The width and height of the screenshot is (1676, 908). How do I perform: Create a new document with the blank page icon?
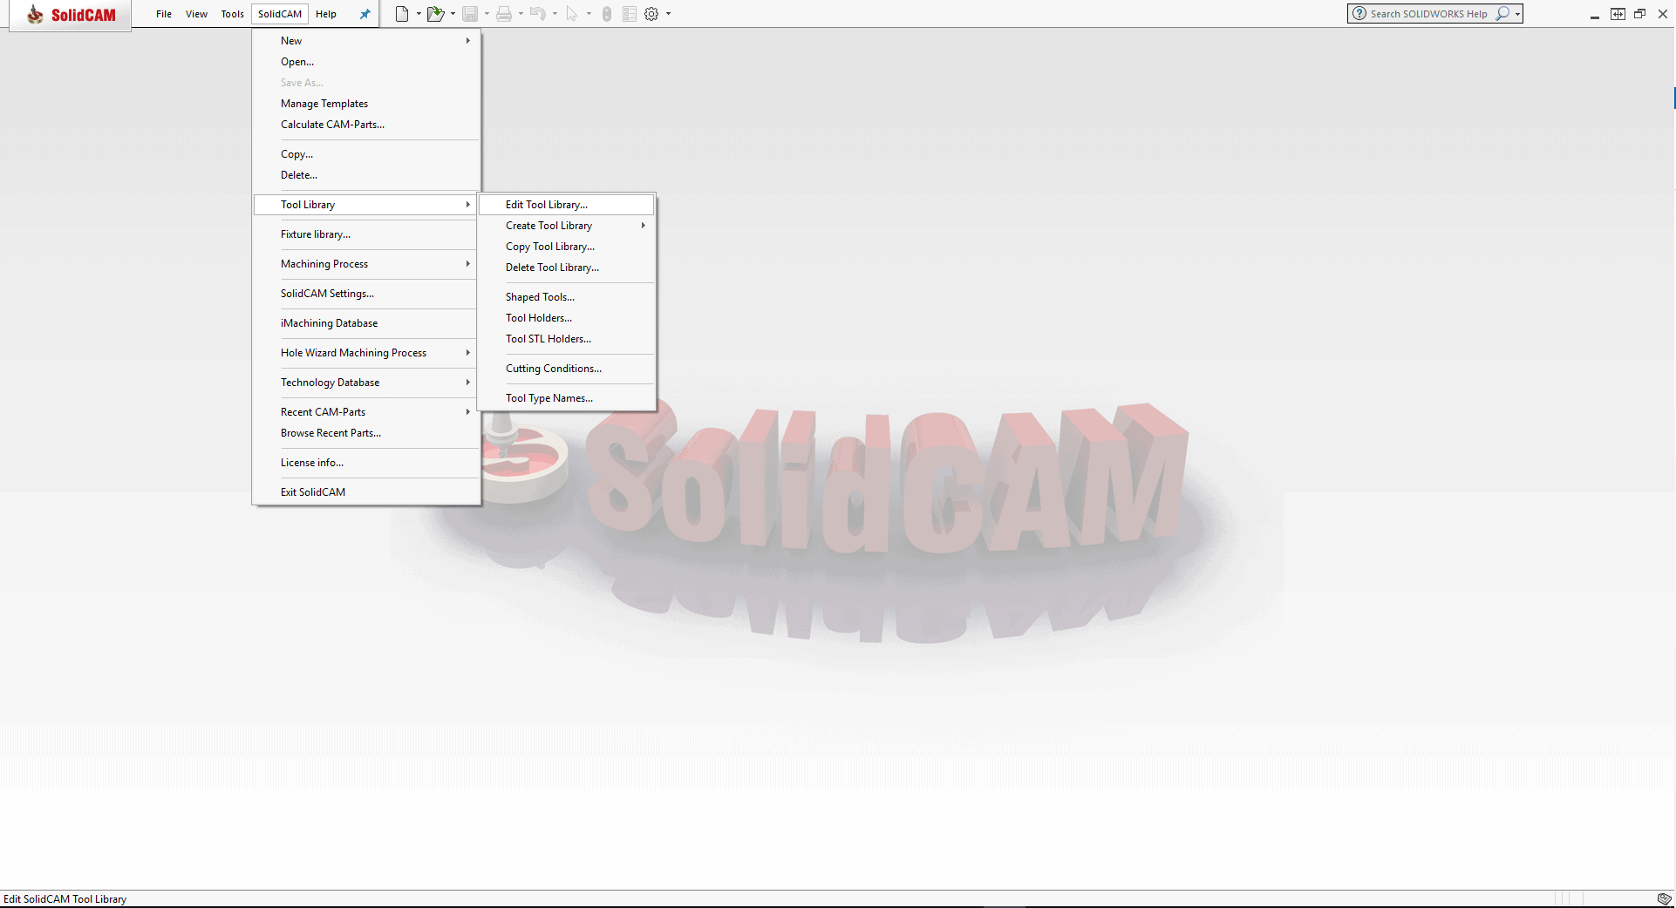[x=402, y=14]
